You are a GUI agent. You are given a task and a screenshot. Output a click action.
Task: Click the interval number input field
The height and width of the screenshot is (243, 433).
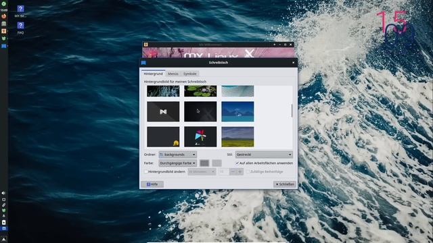(x=224, y=171)
